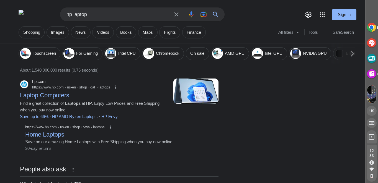Switch to Finance results tab
The width and height of the screenshot is (378, 183).
(194, 32)
